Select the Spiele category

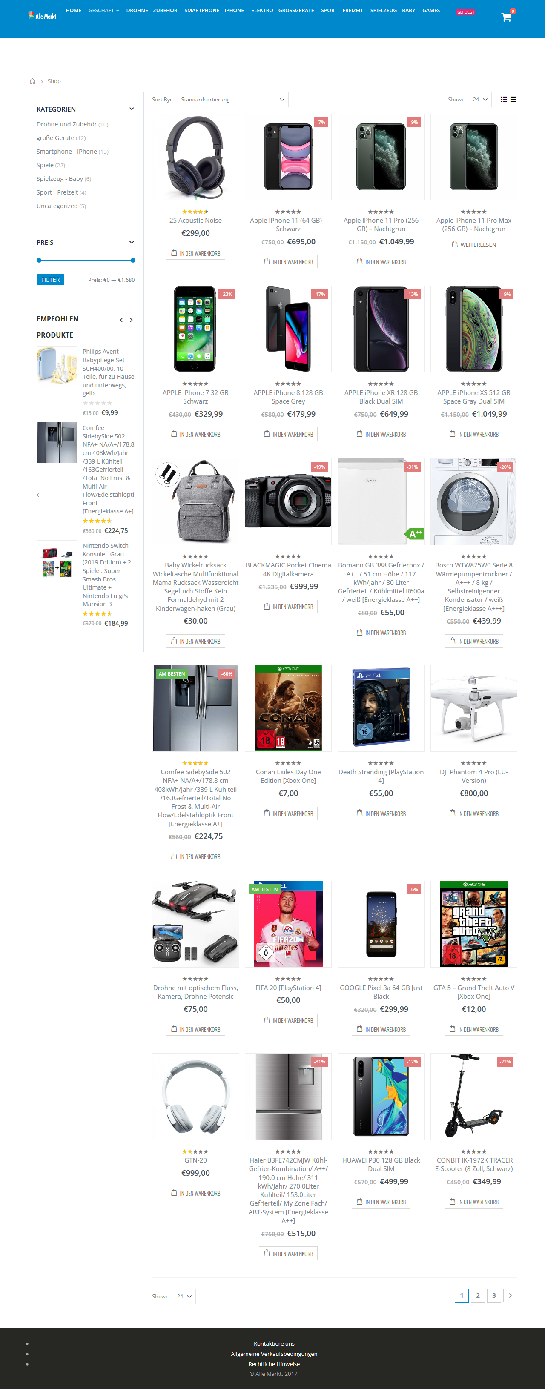tap(45, 166)
